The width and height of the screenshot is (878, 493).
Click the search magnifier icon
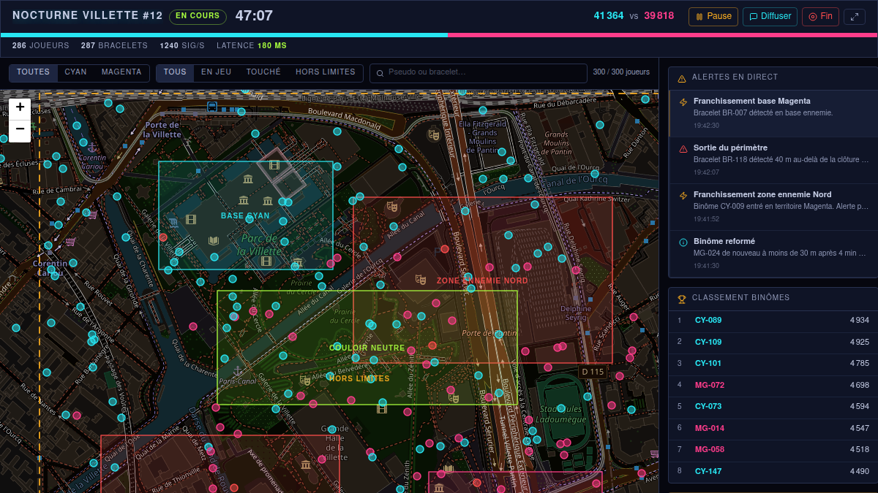[x=380, y=73]
